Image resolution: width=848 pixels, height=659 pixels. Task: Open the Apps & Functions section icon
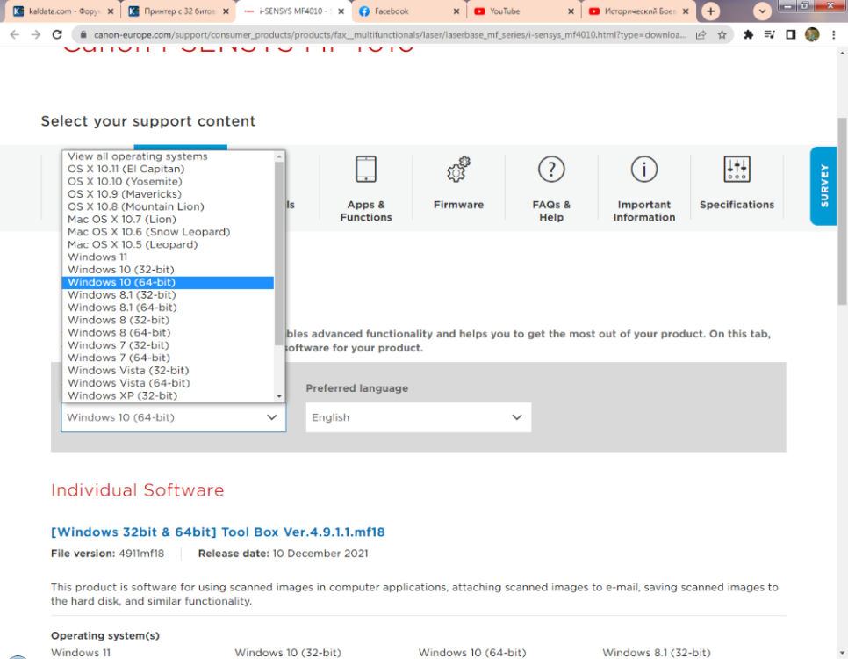tap(365, 169)
